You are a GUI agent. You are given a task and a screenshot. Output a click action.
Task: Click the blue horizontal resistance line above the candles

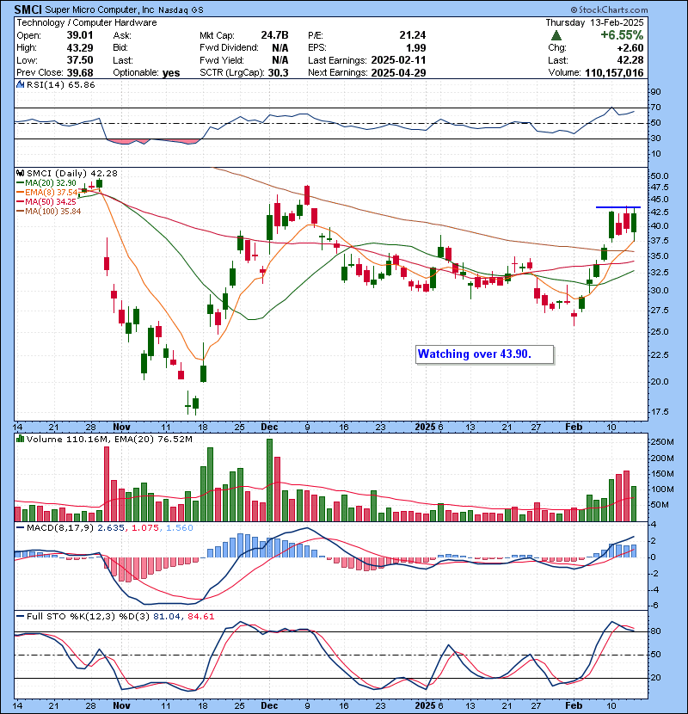coord(618,207)
